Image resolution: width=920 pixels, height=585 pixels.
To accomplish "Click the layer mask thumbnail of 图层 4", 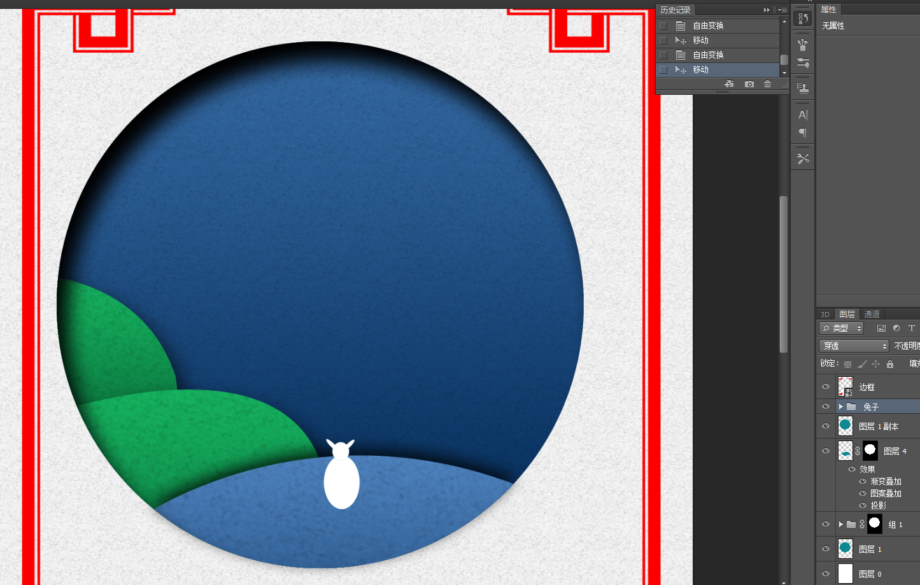I will coord(870,451).
